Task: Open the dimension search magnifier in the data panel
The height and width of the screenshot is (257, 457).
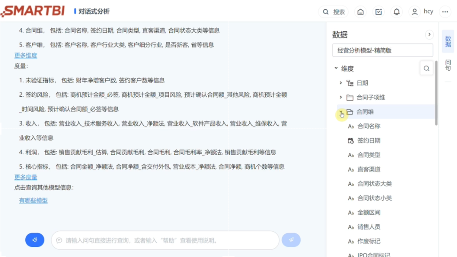Action: (x=427, y=68)
